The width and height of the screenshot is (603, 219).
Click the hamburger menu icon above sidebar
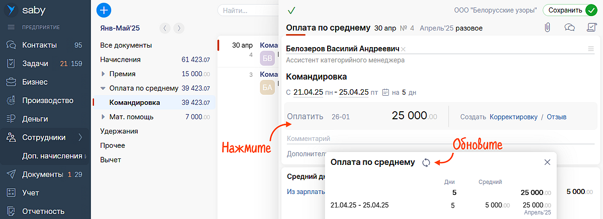tap(11, 27)
